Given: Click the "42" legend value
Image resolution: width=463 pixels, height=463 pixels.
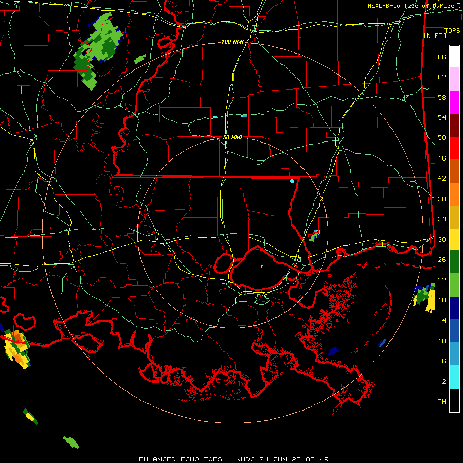Looking at the screenshot, I should [442, 179].
